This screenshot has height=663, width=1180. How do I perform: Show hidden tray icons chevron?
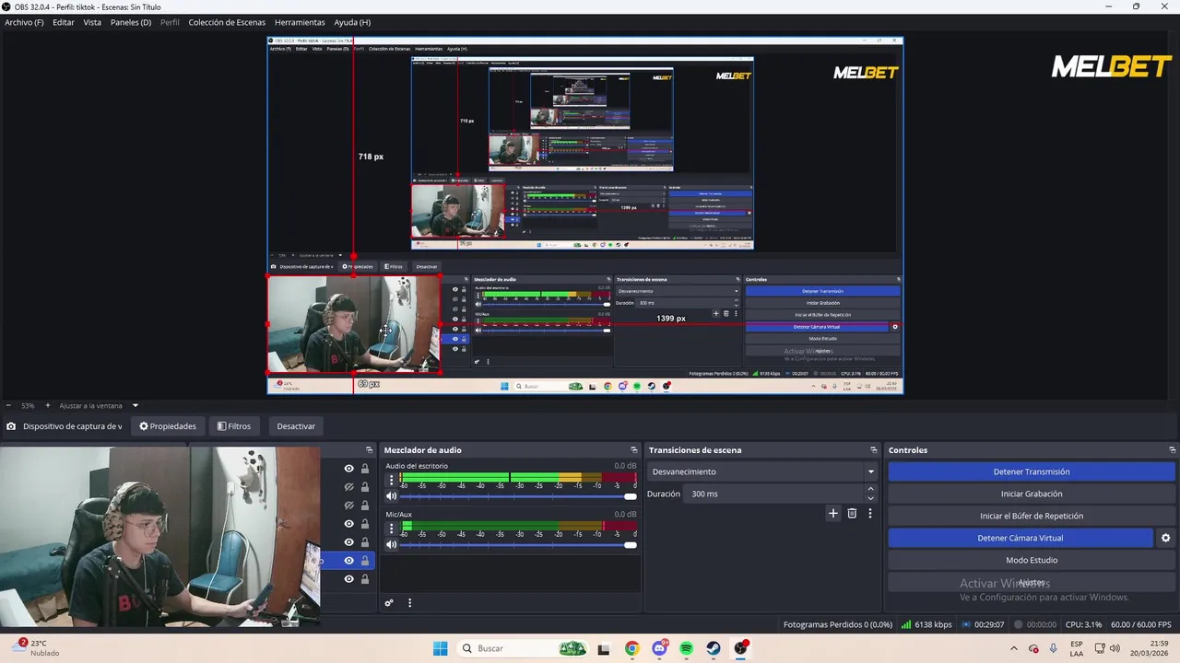click(1014, 648)
